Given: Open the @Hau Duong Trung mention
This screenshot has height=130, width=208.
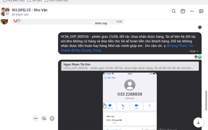Looking at the screenshot, I should (86, 50).
